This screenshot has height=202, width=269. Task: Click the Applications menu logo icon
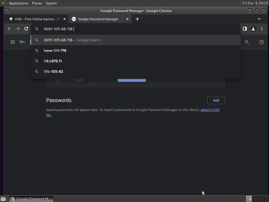click(x=4, y=3)
